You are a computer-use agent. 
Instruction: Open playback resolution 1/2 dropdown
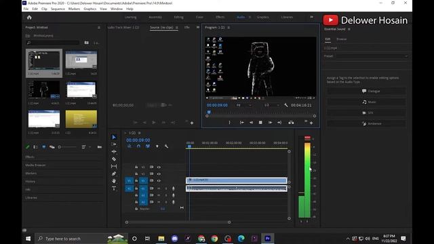coord(271,105)
